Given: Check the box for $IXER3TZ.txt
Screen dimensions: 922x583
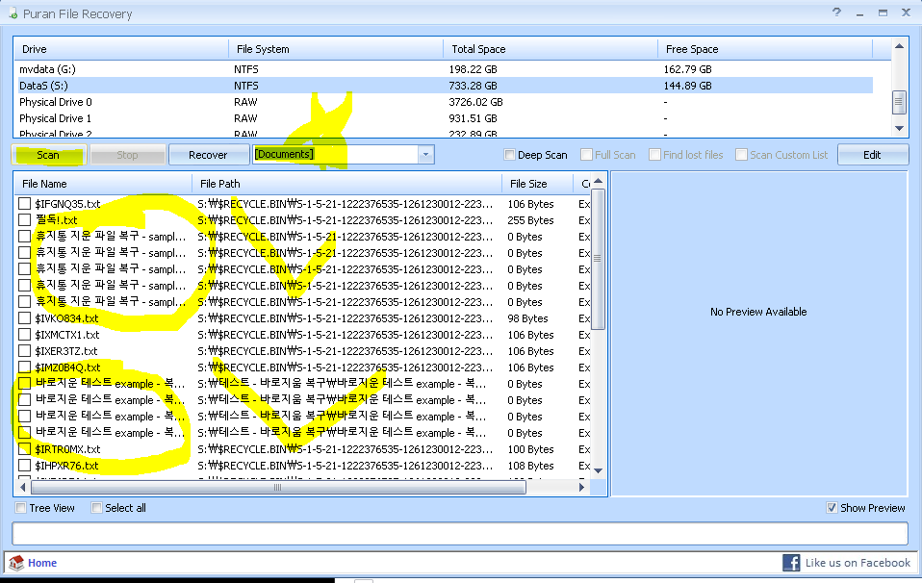Looking at the screenshot, I should (x=25, y=351).
